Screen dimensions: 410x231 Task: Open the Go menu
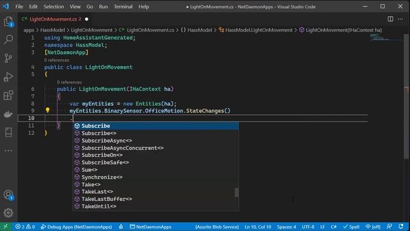point(90,6)
